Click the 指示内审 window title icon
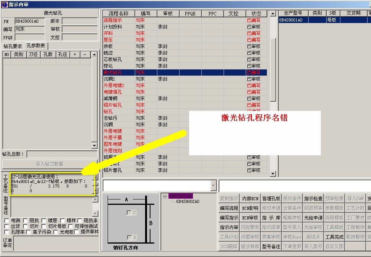Viewport: 371px width, 257px height. [x=5, y=4]
